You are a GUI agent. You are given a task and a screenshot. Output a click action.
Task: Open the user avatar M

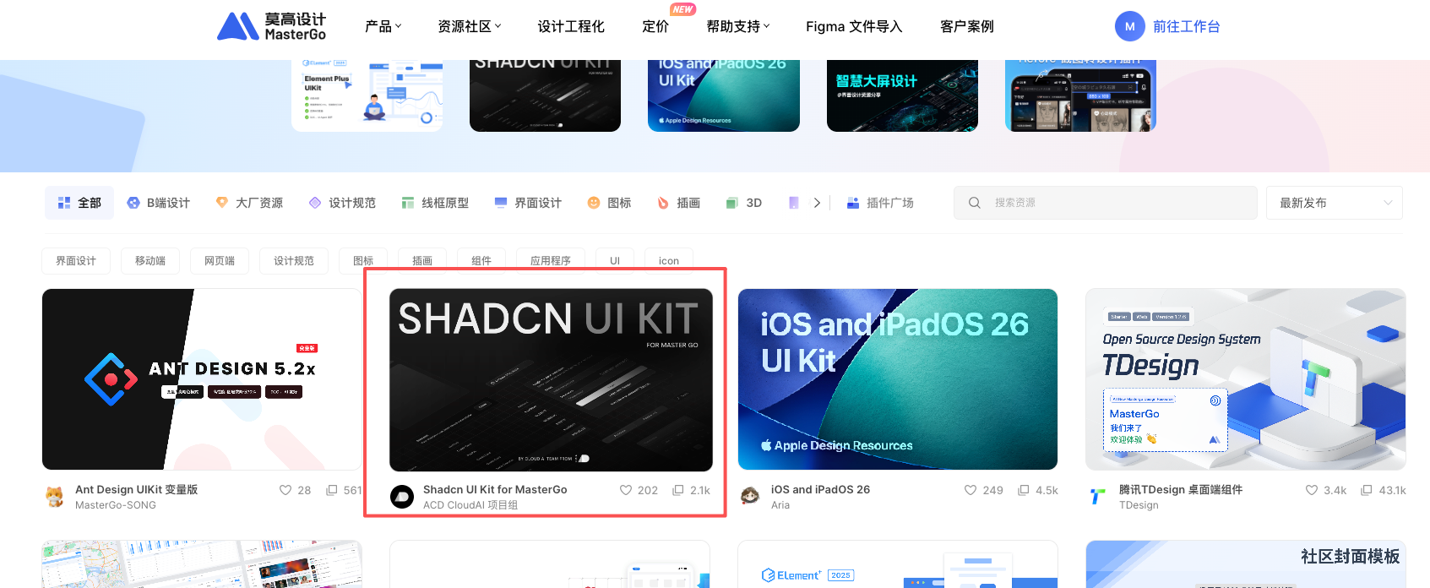(x=1129, y=26)
